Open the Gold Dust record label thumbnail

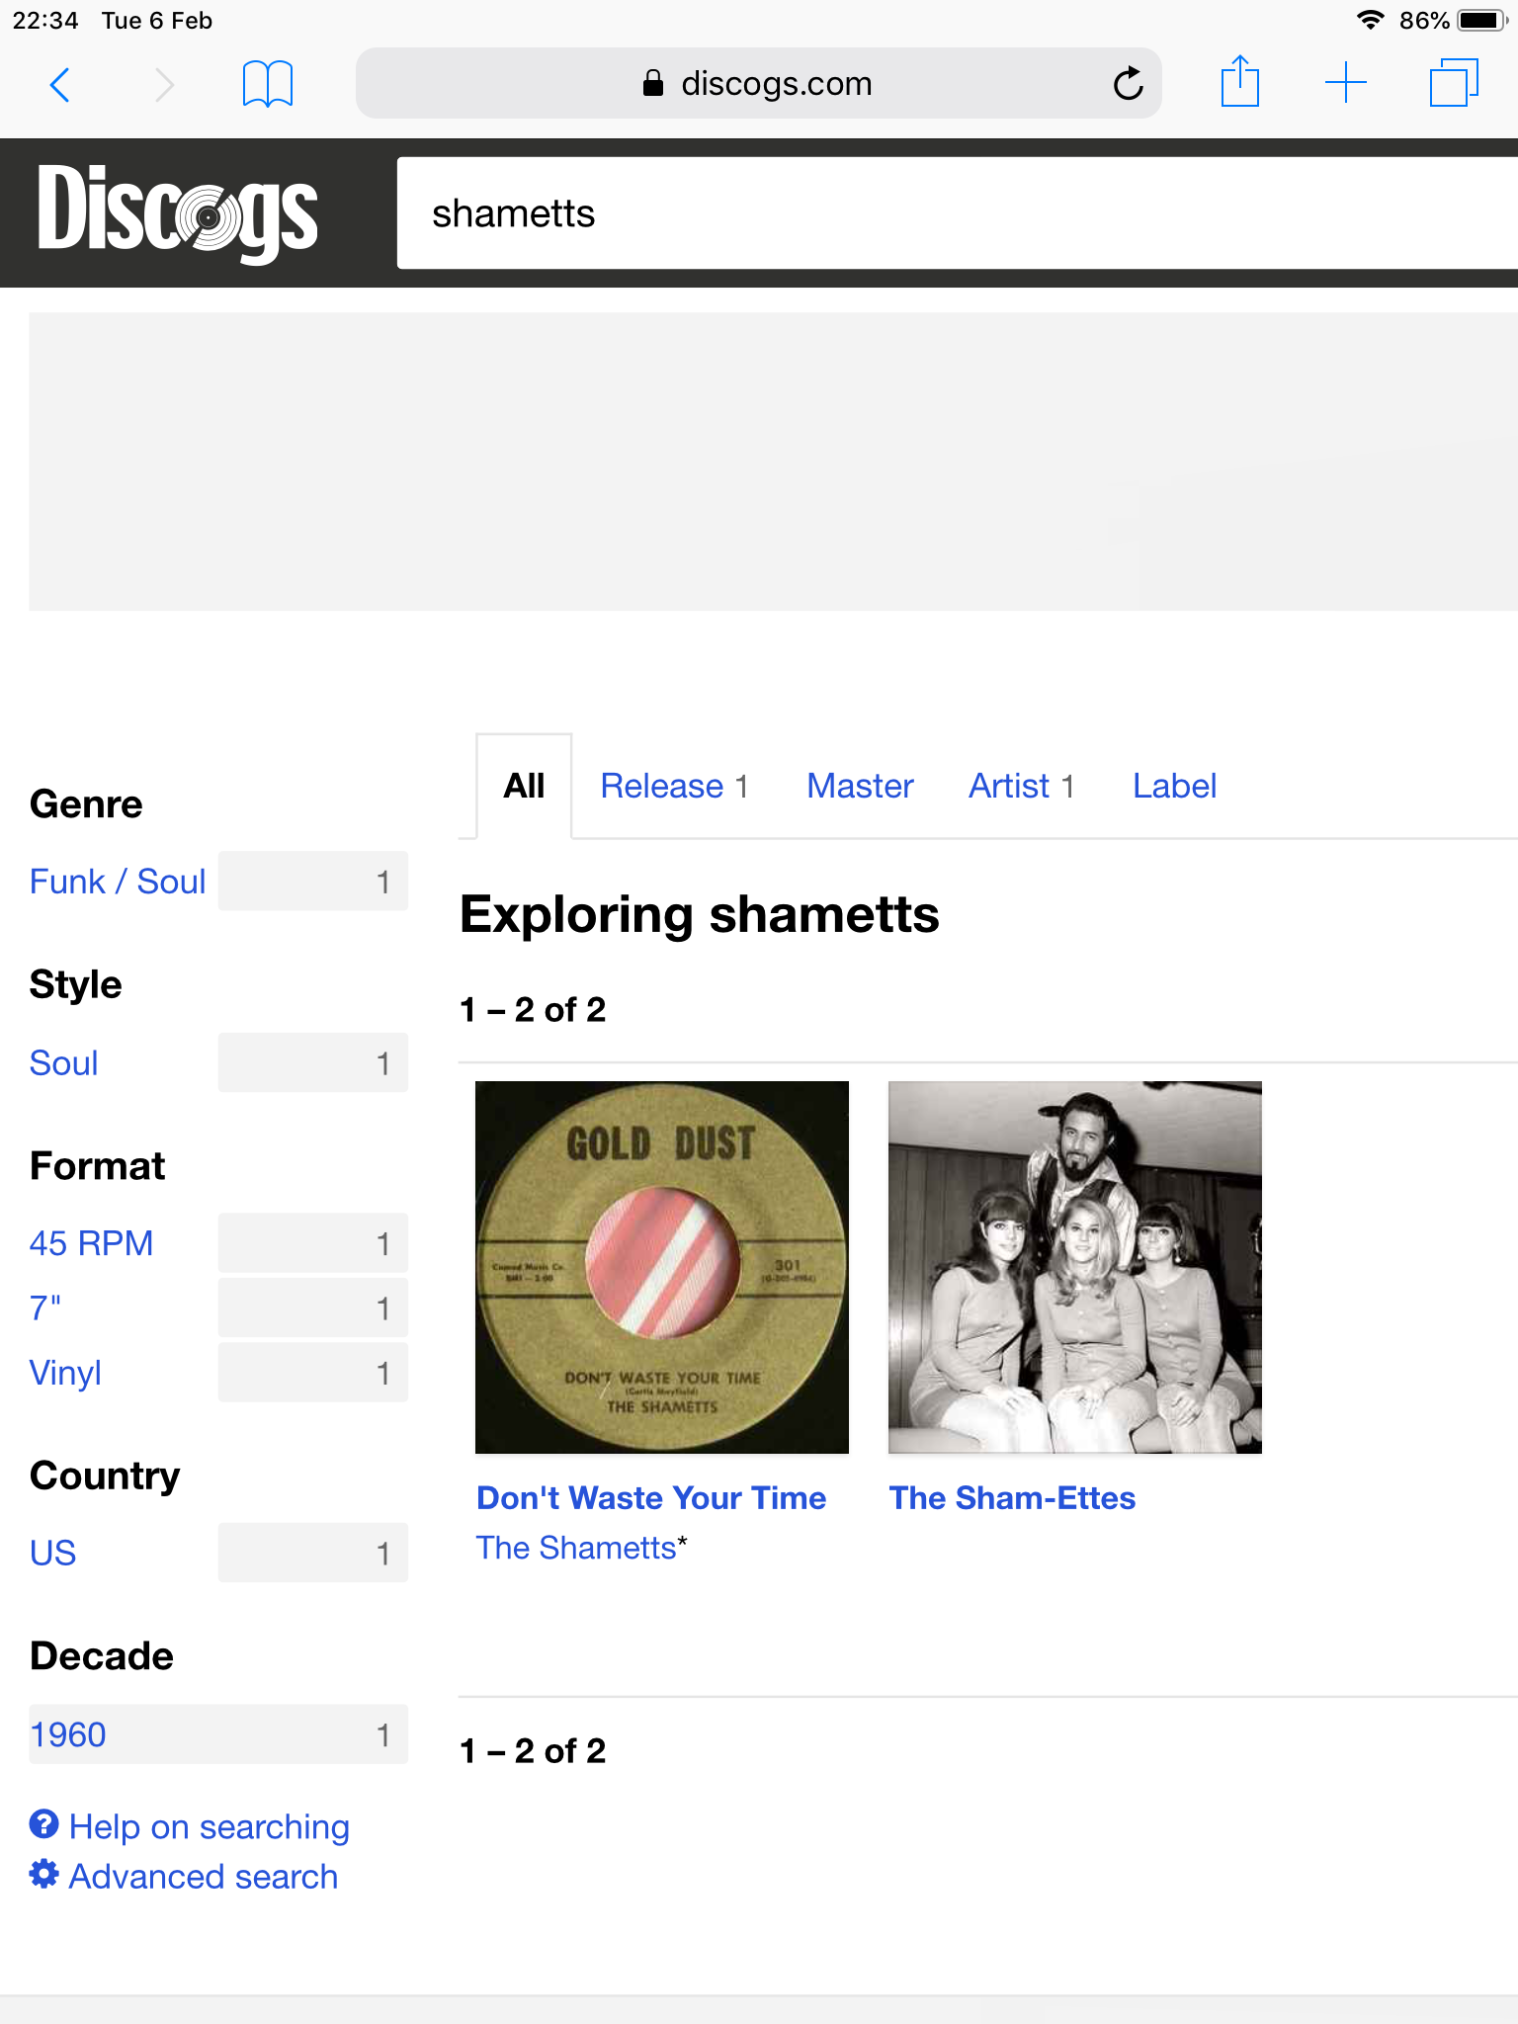point(662,1267)
